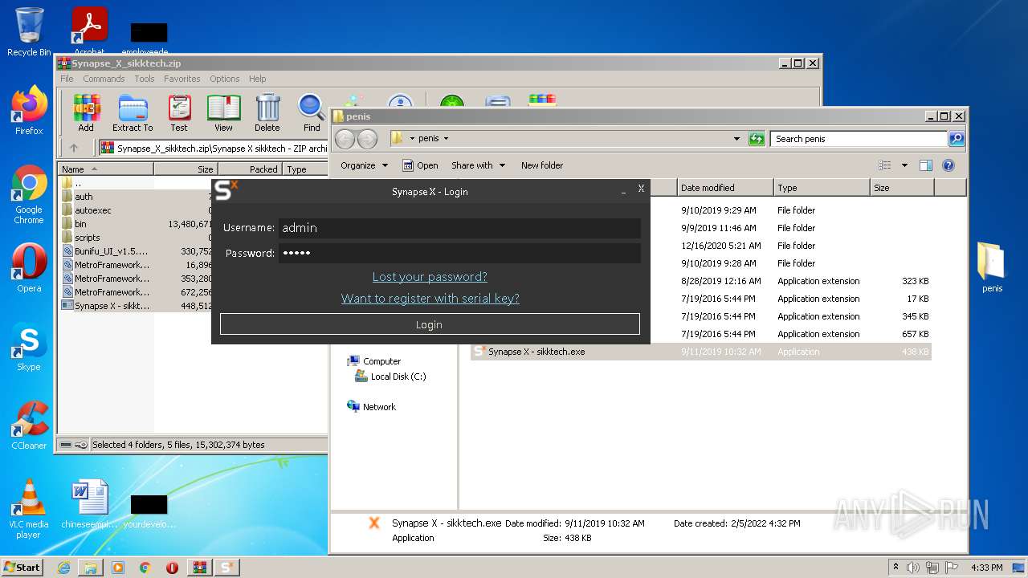This screenshot has width=1028, height=578.
Task: Click WinRAR taskbar button
Action: pyautogui.click(x=199, y=568)
